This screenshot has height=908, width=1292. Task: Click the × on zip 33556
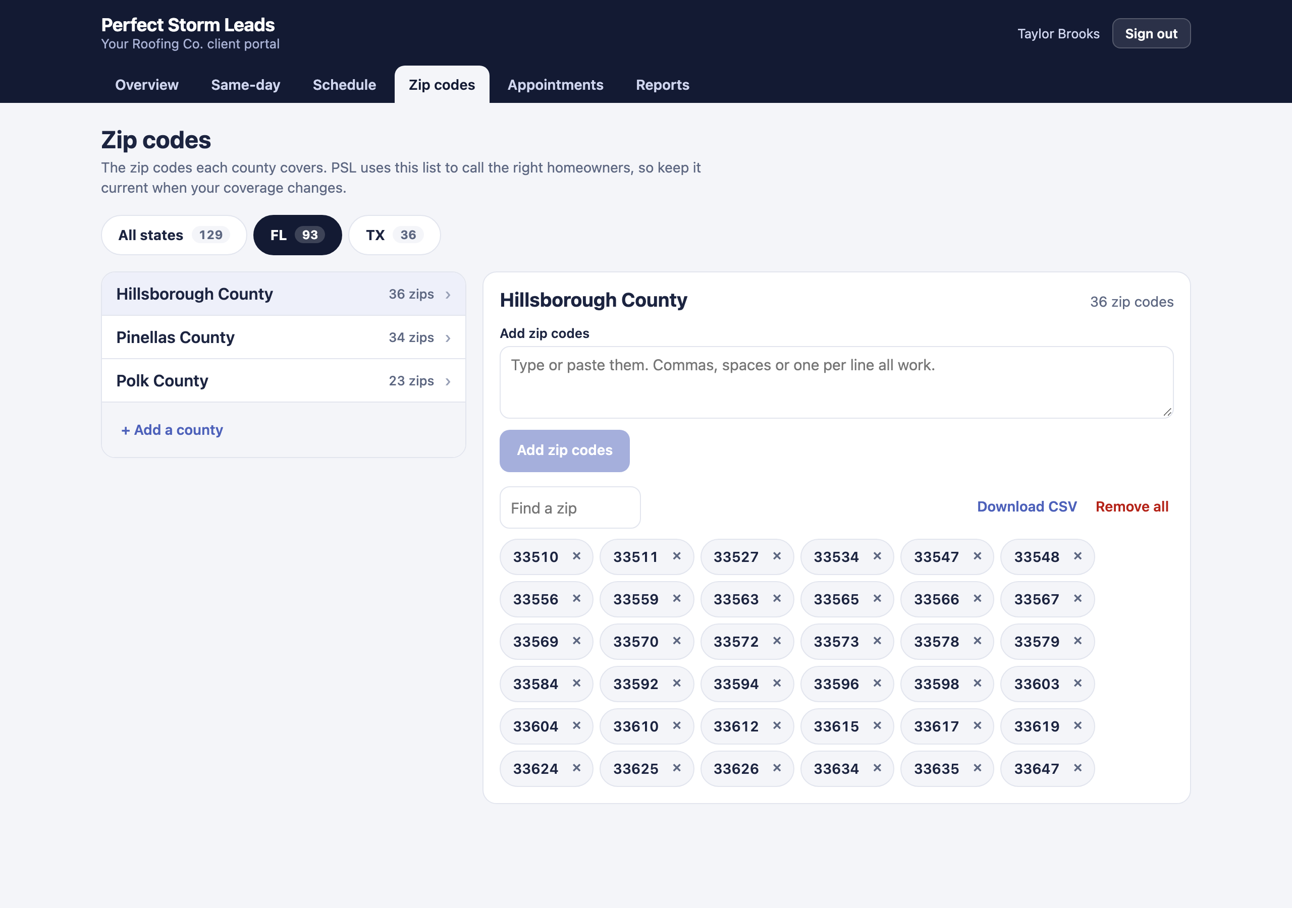[x=576, y=599]
